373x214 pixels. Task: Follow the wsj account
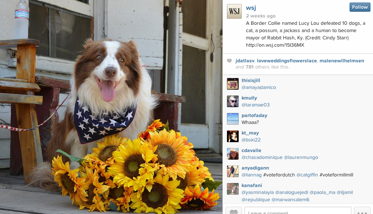tap(360, 7)
